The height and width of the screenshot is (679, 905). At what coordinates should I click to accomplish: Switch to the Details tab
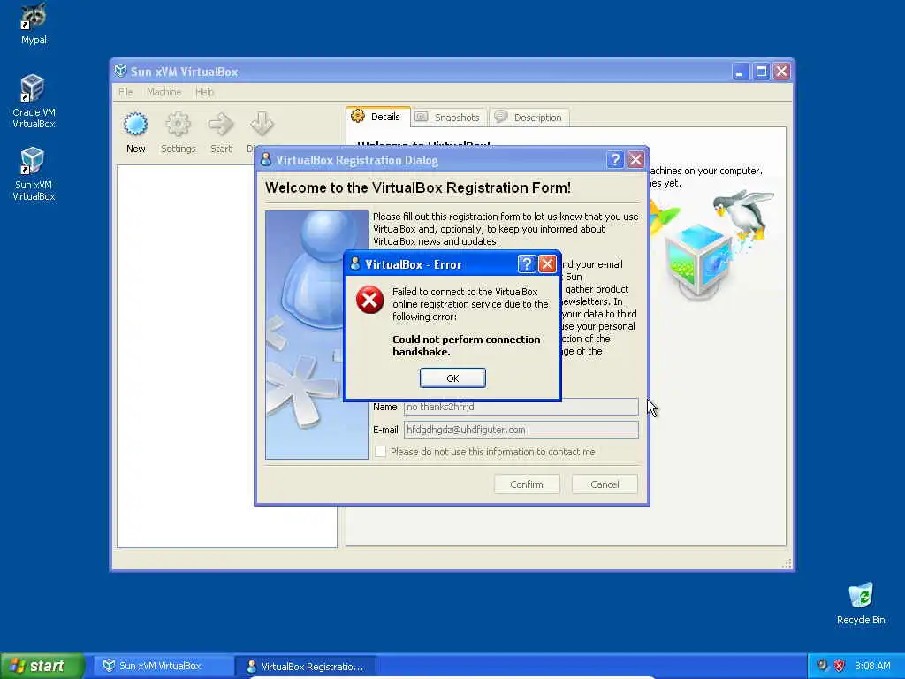click(x=378, y=117)
